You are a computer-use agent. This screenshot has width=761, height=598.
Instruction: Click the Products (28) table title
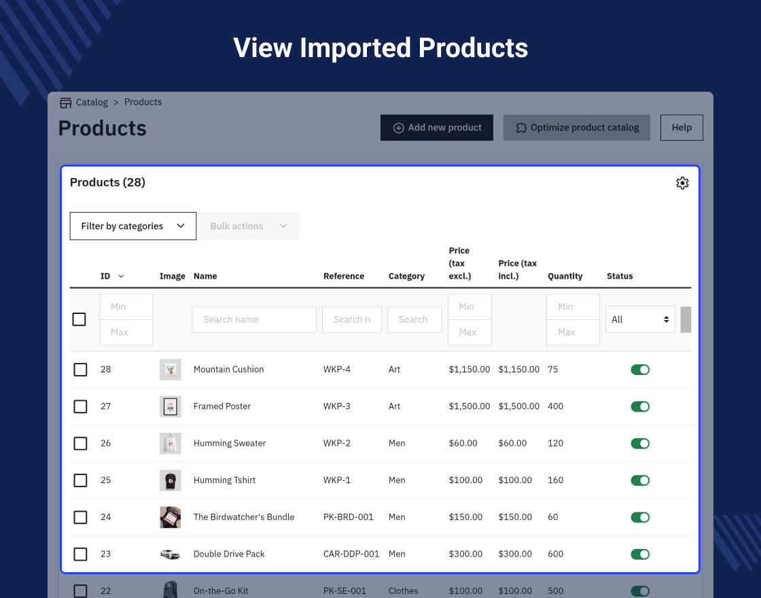[108, 182]
